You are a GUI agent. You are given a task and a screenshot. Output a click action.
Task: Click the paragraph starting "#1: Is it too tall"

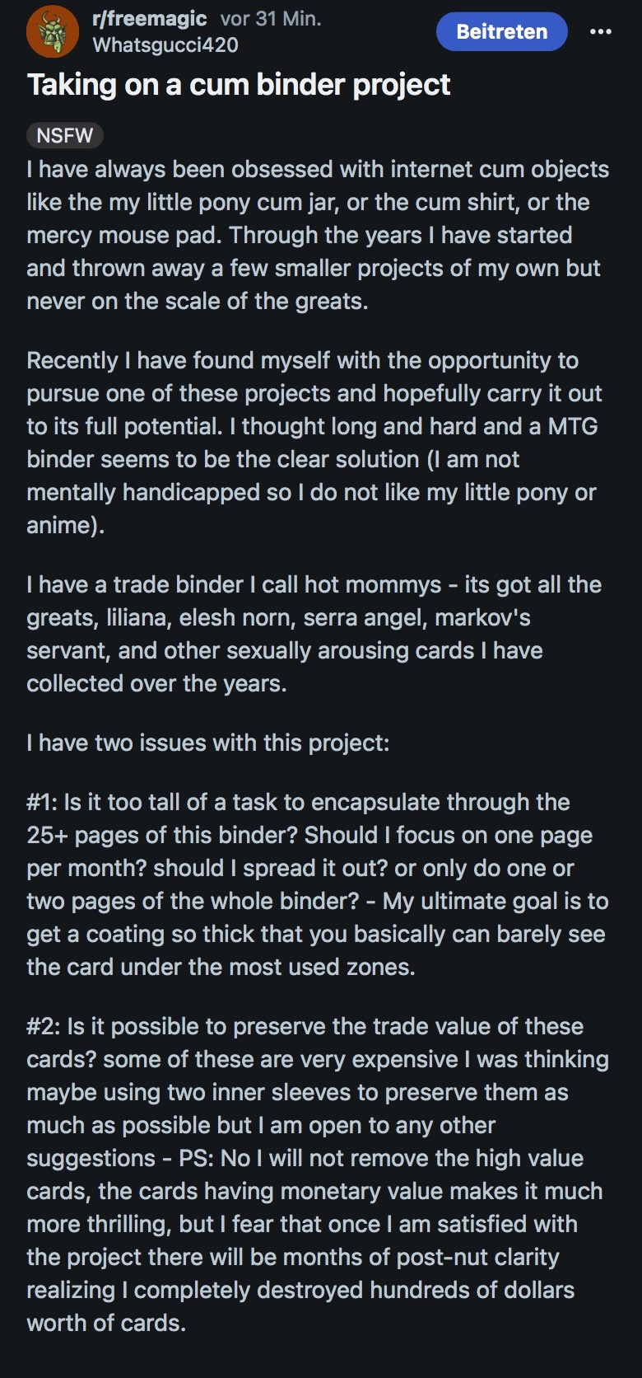click(317, 884)
